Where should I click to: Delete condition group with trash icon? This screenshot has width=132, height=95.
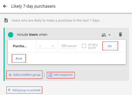pos(120,34)
